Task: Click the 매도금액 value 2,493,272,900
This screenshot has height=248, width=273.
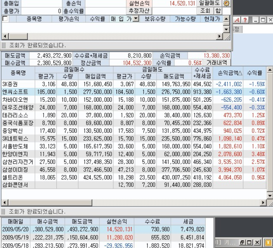Action: point(54,56)
